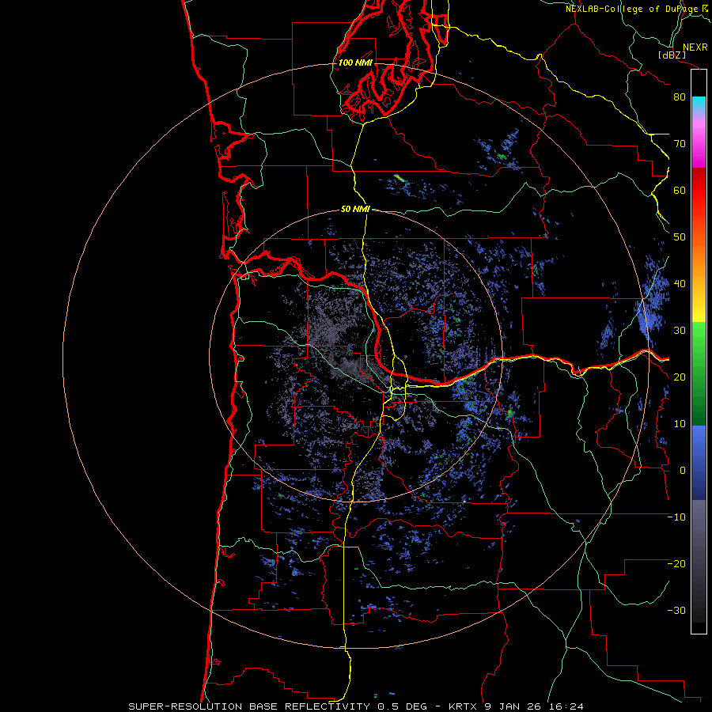
Task: Click the -10 dBZ scale value
Action: click(x=676, y=517)
